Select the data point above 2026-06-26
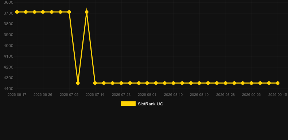This screenshot has height=140, width=288. (x=43, y=12)
